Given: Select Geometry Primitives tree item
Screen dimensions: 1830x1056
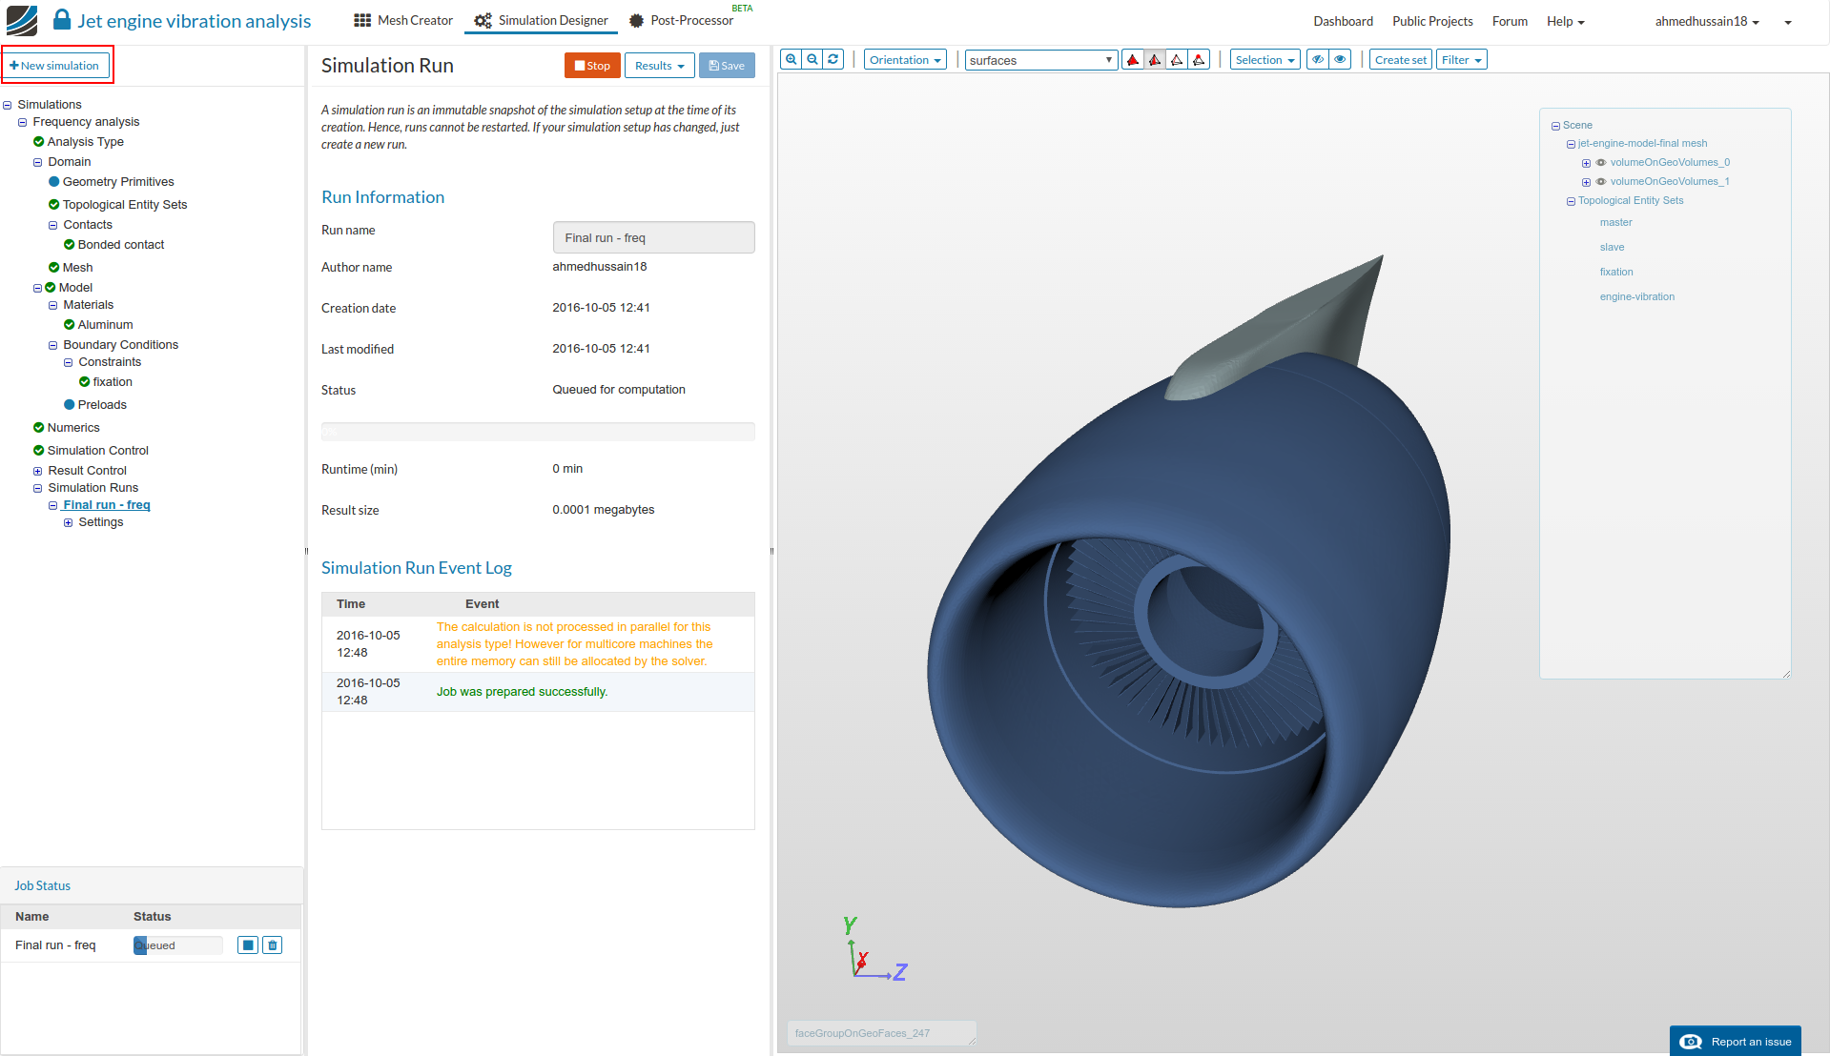Looking at the screenshot, I should [x=117, y=182].
